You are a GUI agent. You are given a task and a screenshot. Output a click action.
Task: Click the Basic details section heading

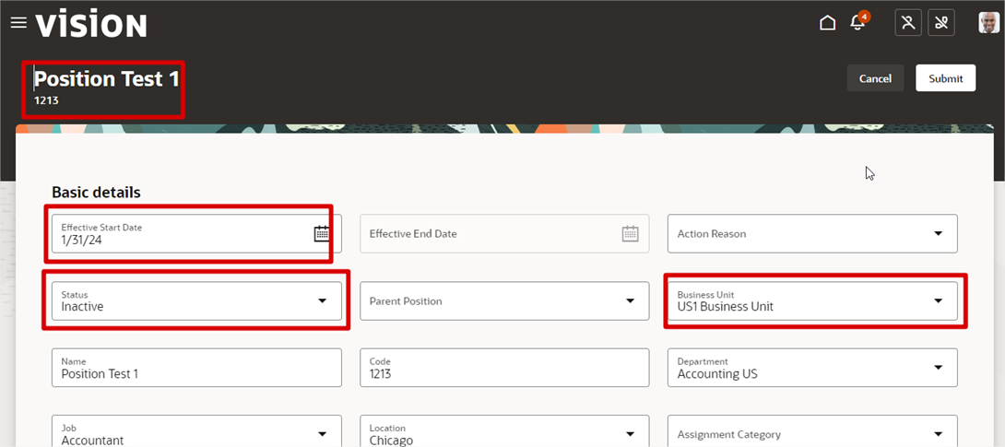[96, 192]
